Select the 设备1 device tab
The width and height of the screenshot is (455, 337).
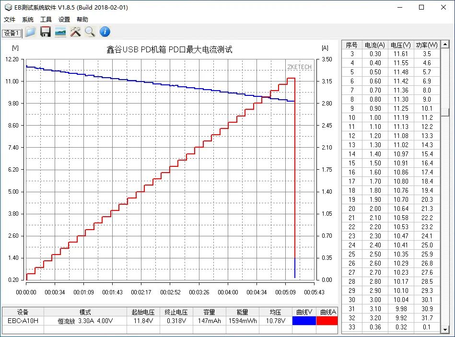[12, 34]
